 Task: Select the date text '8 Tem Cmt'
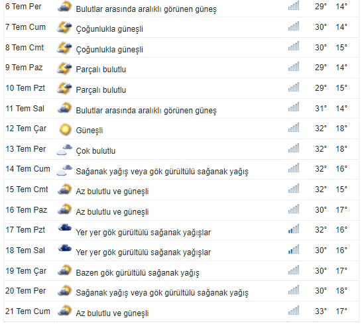point(25,48)
